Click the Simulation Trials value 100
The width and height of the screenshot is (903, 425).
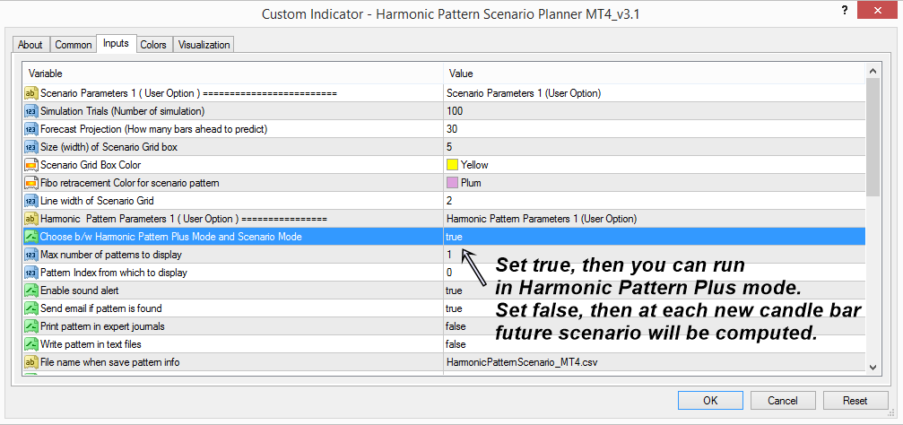(x=455, y=111)
